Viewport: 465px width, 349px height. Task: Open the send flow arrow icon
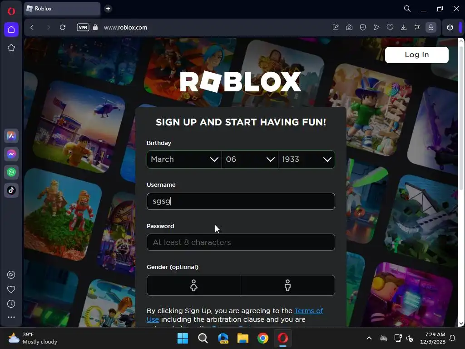[x=376, y=27]
